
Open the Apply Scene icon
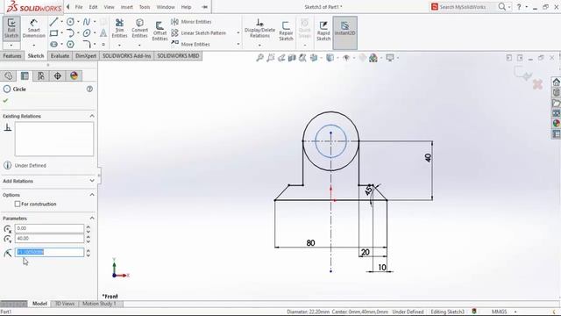coord(373,58)
